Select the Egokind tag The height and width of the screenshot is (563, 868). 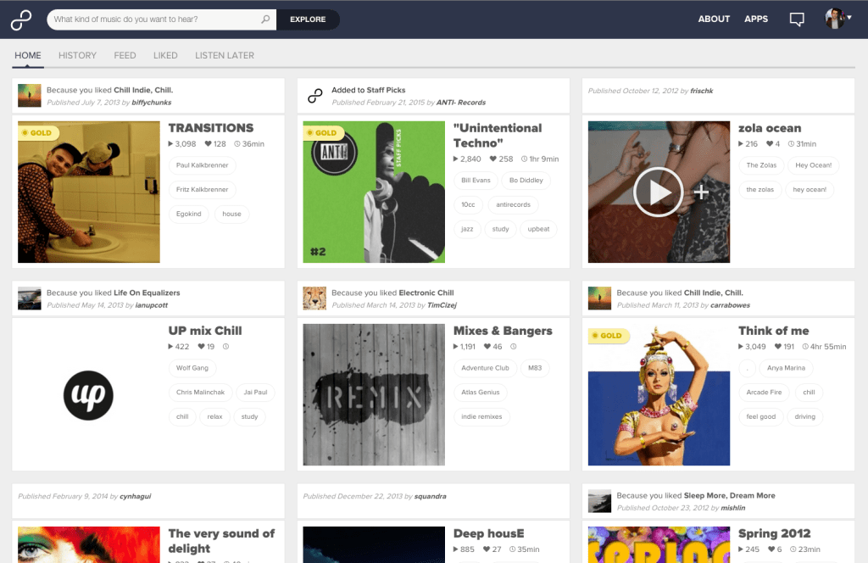(189, 214)
